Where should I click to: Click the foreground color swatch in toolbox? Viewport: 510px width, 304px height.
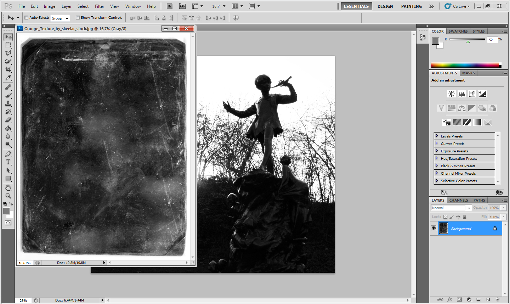coord(6,211)
